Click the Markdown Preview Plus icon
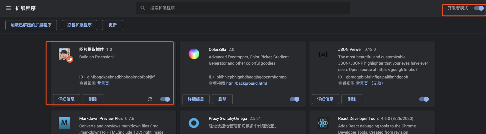Screen dimensions: 486x134 pyautogui.click(x=64, y=123)
